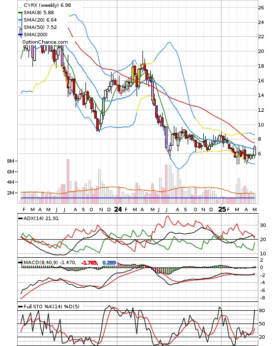Image resolution: width=278 pixels, height=346 pixels.
Task: Click the Full STO %K(14) %D(5) label
Action: pyautogui.click(x=51, y=306)
